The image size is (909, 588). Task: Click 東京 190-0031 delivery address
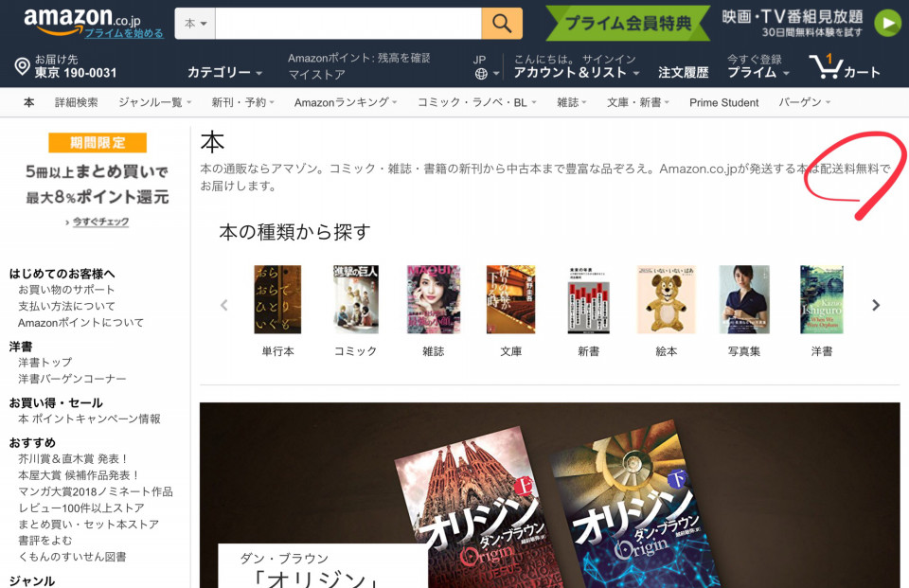point(76,73)
